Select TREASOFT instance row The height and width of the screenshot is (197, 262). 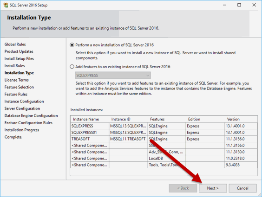click(x=164, y=139)
